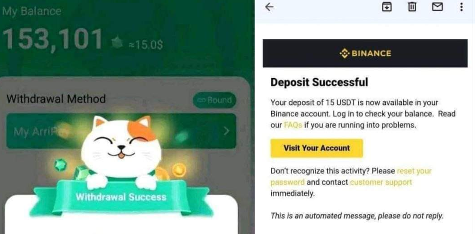This screenshot has height=234, width=475.
Task: Open the three-dot more options menu
Action: 461,7
